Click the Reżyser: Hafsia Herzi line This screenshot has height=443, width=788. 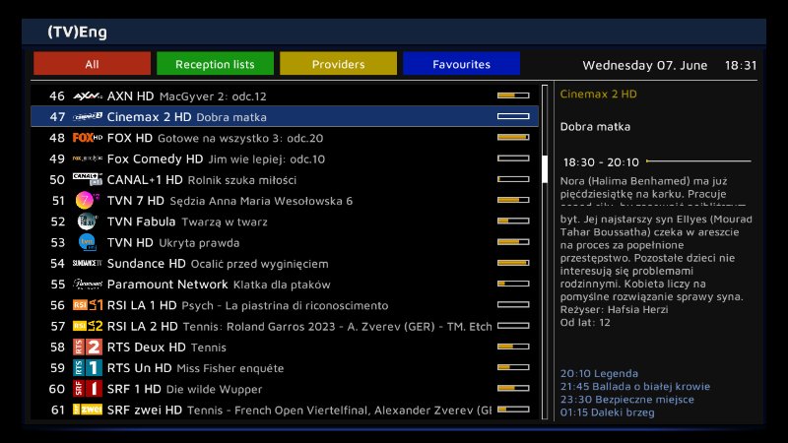coord(614,309)
